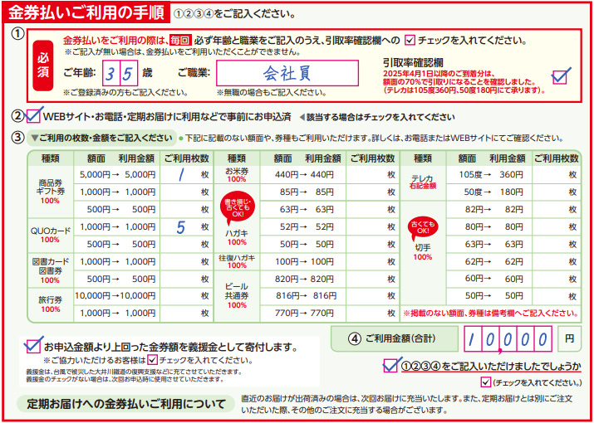Click the circled number 3 marker
The width and height of the screenshot is (594, 423).
click(17, 137)
